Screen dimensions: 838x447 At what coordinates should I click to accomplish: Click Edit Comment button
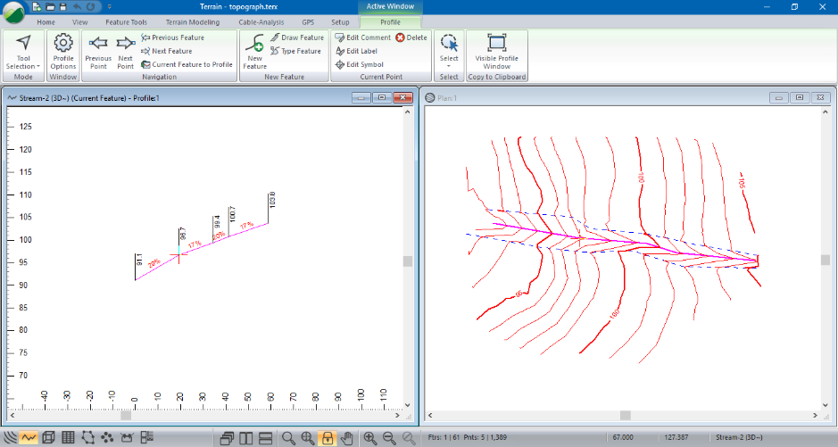point(363,37)
